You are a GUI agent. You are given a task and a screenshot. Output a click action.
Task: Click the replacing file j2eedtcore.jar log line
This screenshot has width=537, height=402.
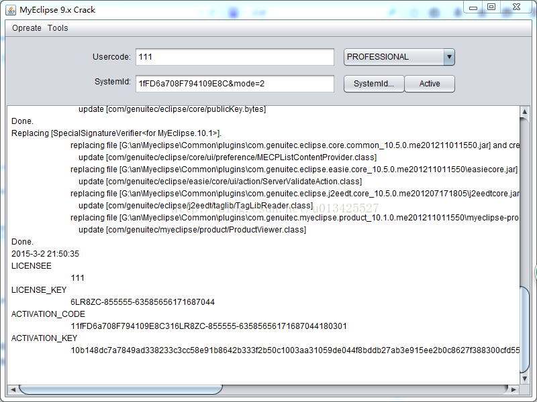[x=295, y=194]
